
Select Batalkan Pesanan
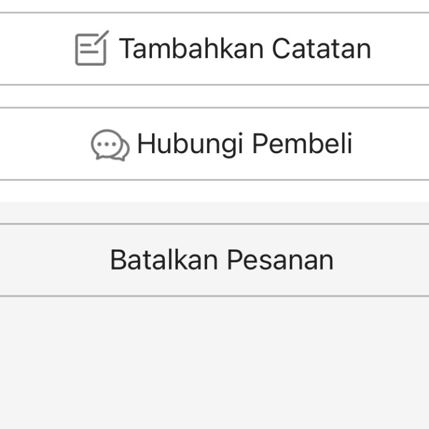[x=221, y=260]
